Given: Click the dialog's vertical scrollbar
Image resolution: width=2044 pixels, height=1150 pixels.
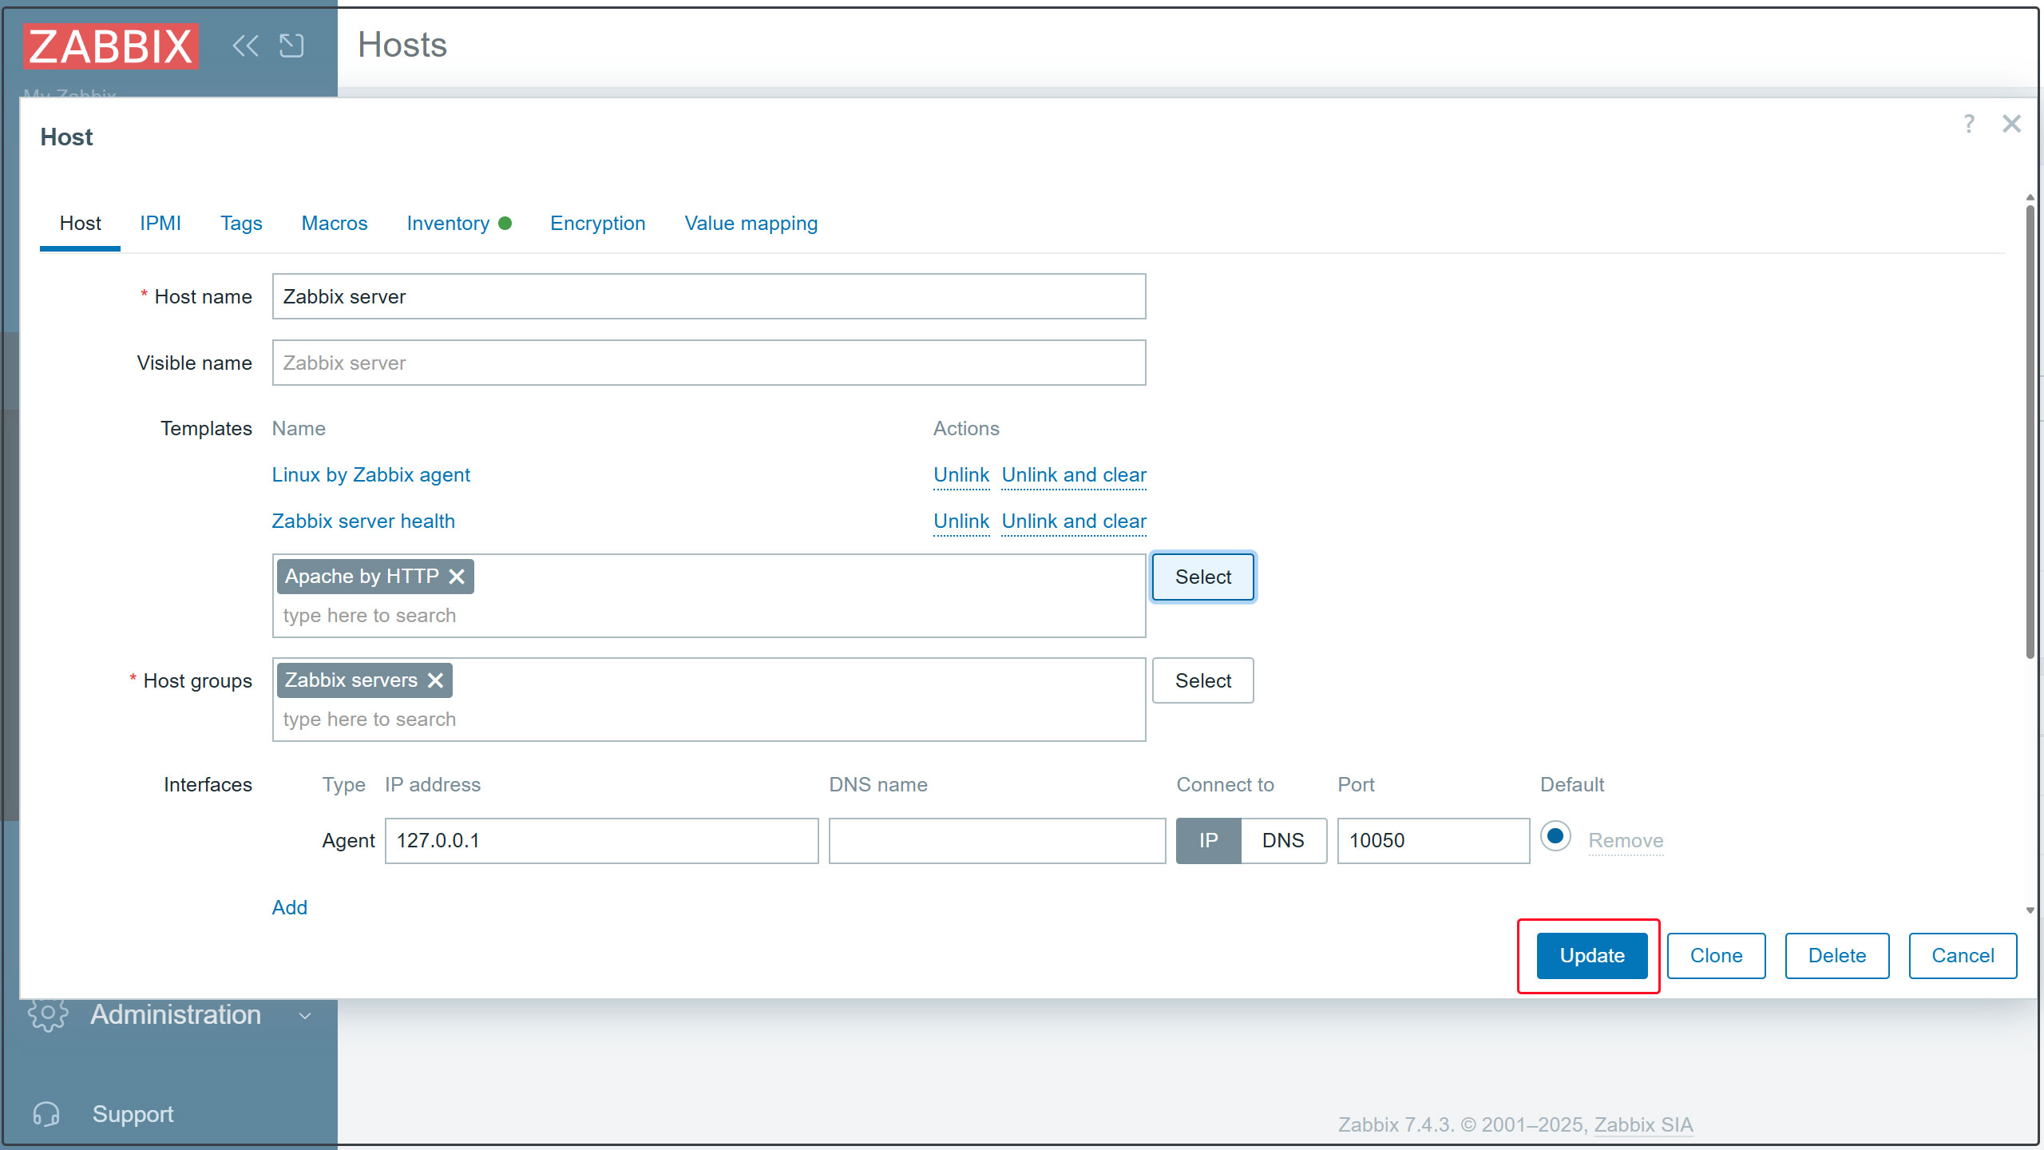Looking at the screenshot, I should tap(2030, 431).
